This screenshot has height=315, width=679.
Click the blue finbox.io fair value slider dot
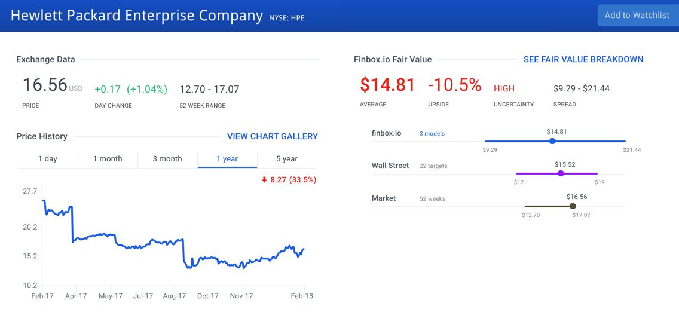coord(552,141)
